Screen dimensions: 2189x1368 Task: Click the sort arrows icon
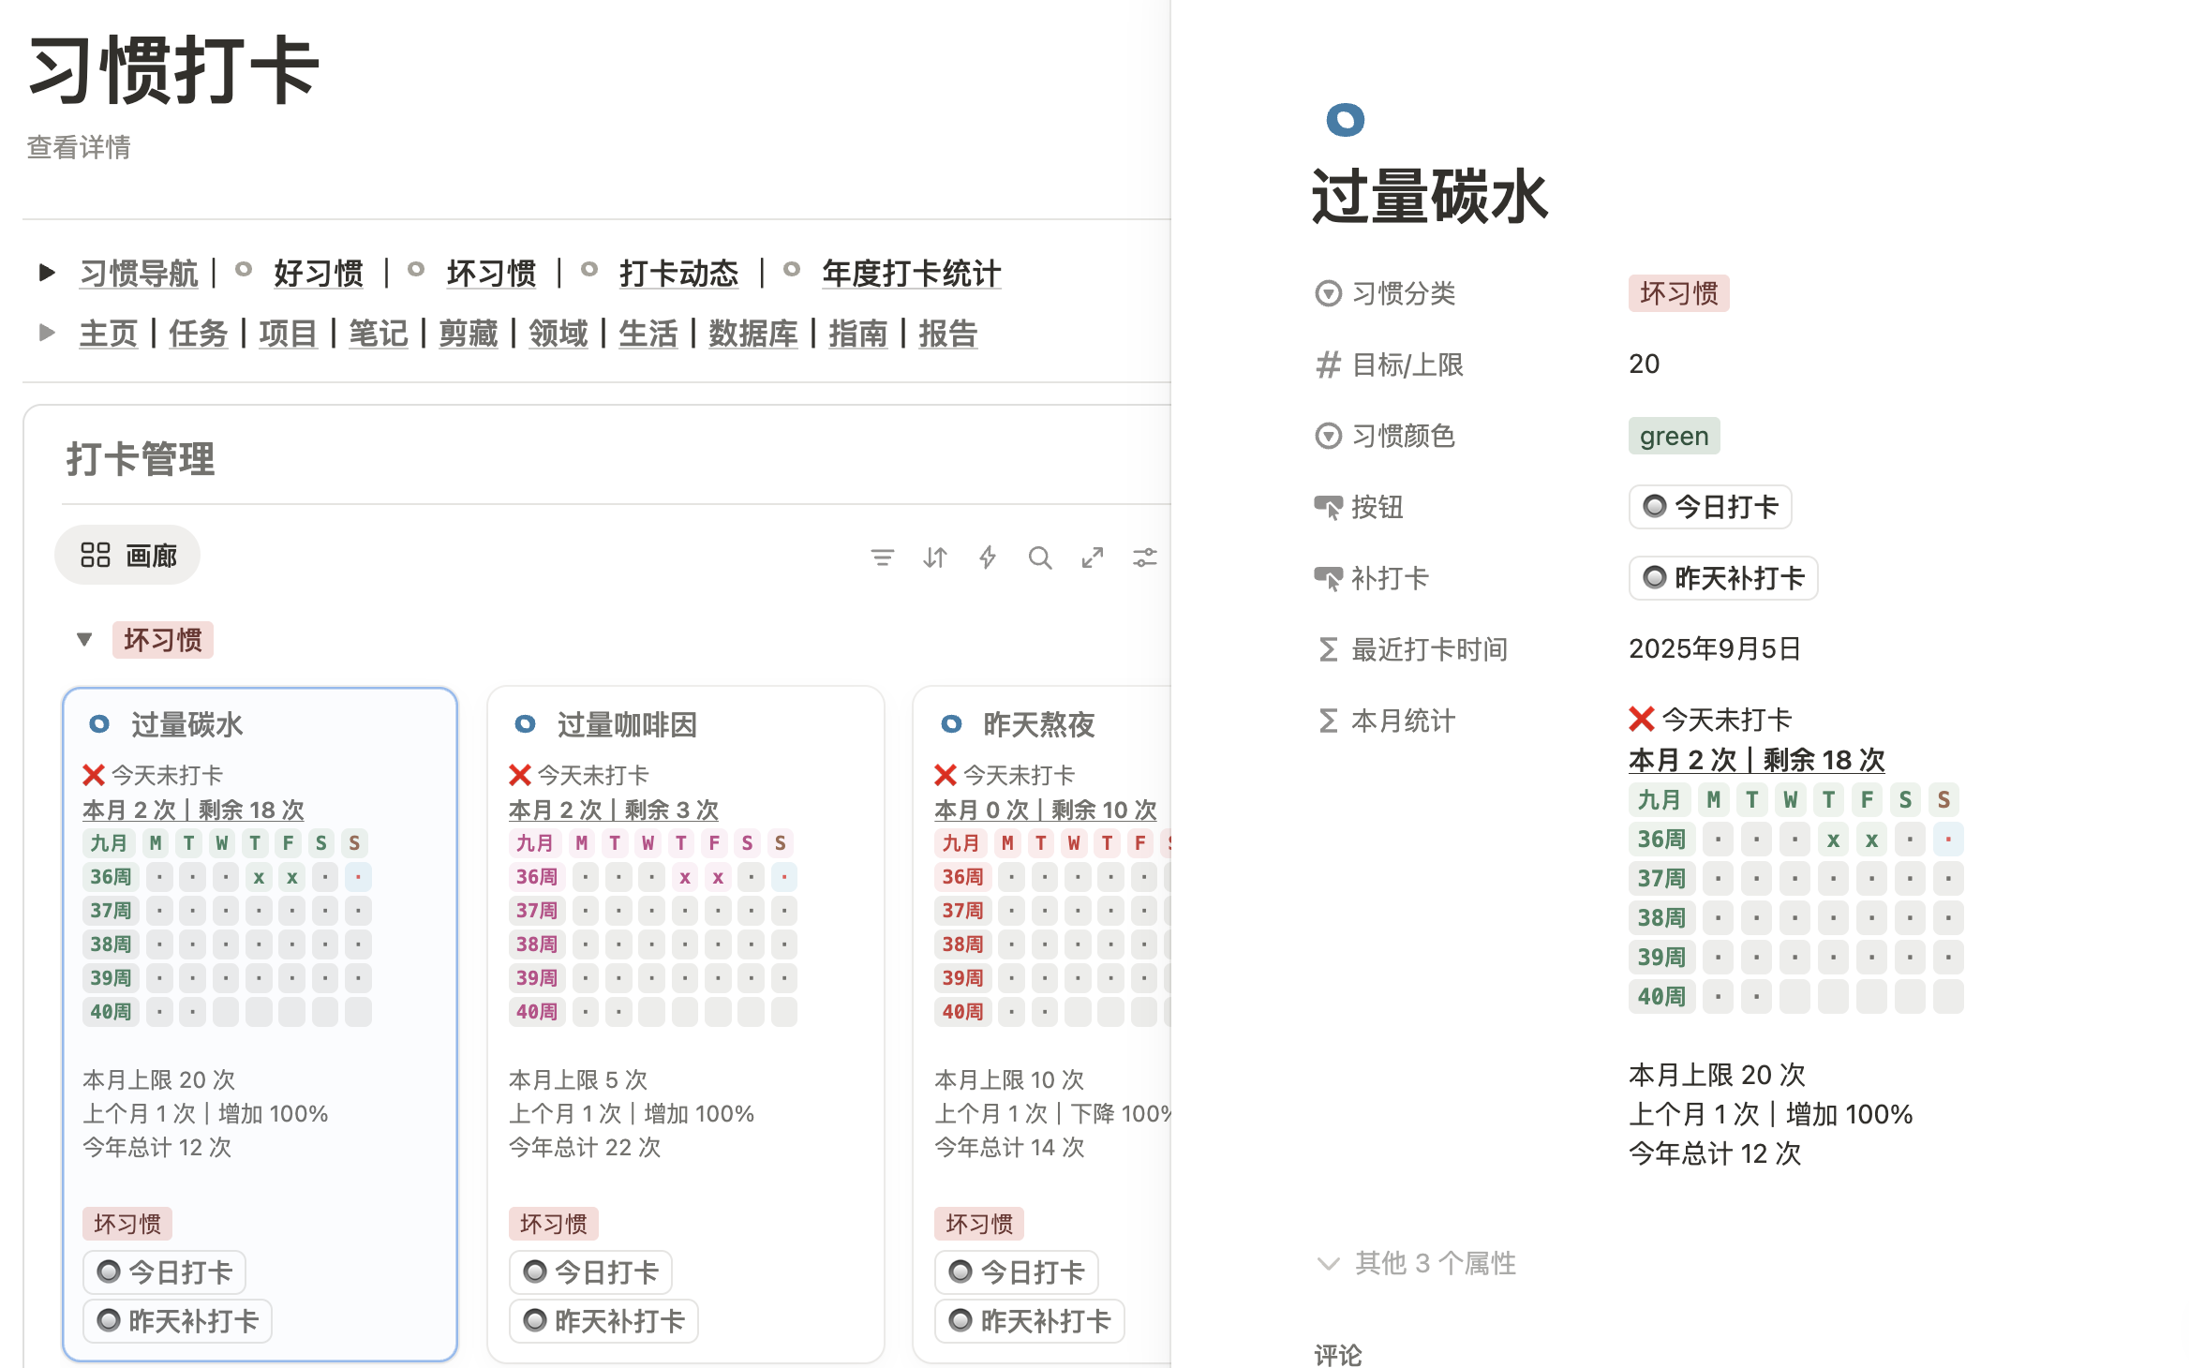[934, 558]
